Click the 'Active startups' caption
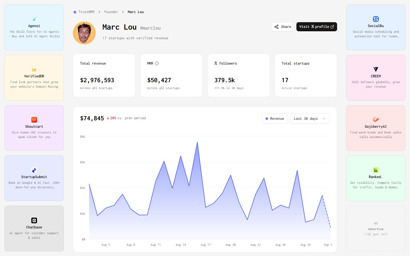 point(294,88)
